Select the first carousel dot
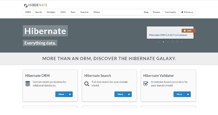Screen dimensions: 218x115 159,42
